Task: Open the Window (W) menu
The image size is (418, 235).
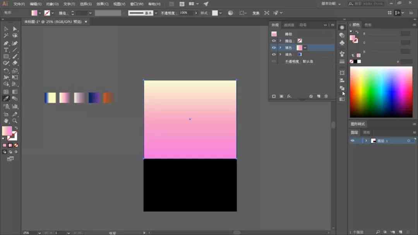Action: pyautogui.click(x=137, y=4)
